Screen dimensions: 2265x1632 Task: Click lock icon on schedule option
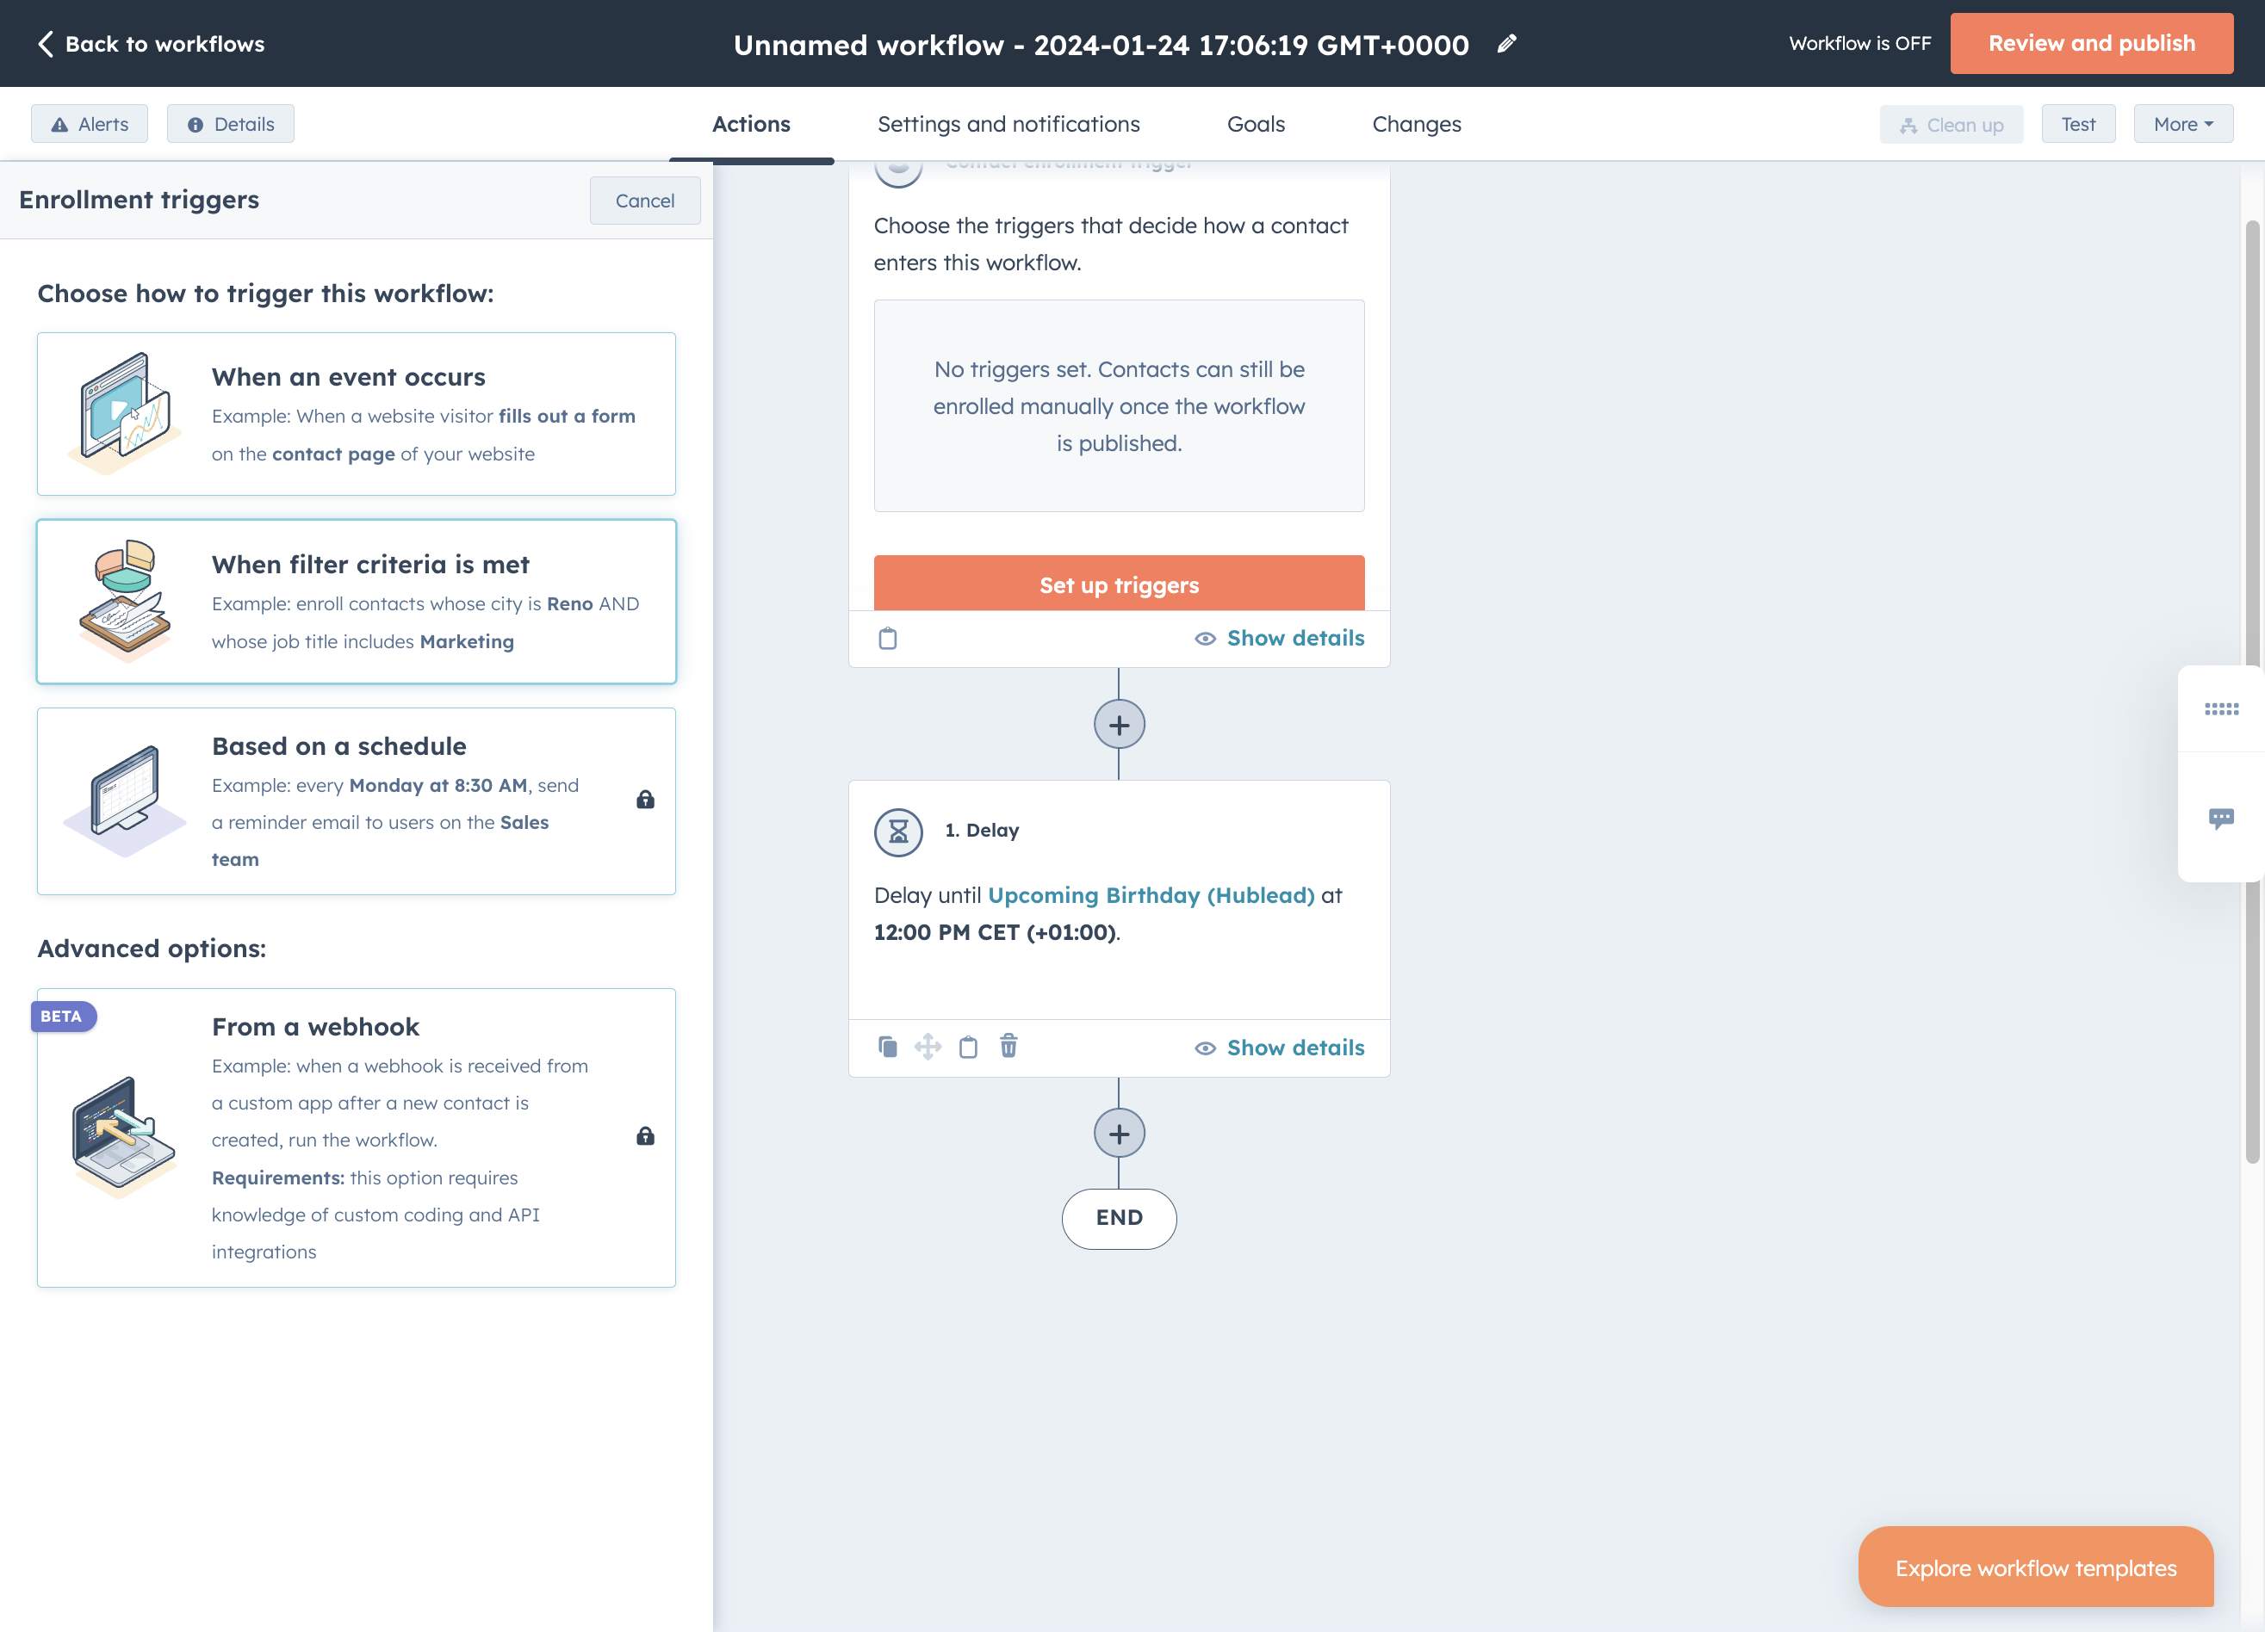click(x=645, y=800)
